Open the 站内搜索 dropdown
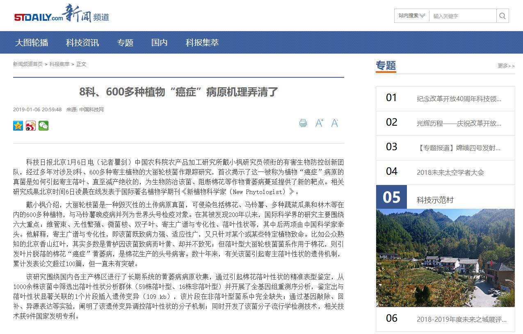Image resolution: width=523 pixels, height=334 pixels. [x=412, y=16]
